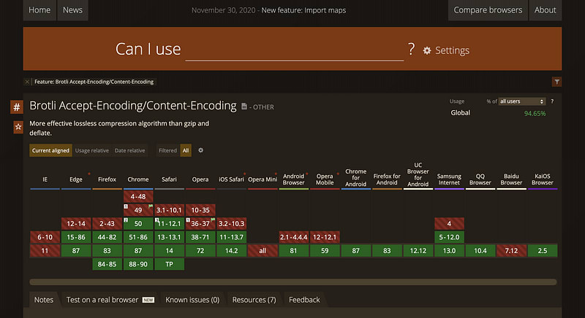
Task: Click the Chrome 51-86 cell
Action: click(x=138, y=237)
